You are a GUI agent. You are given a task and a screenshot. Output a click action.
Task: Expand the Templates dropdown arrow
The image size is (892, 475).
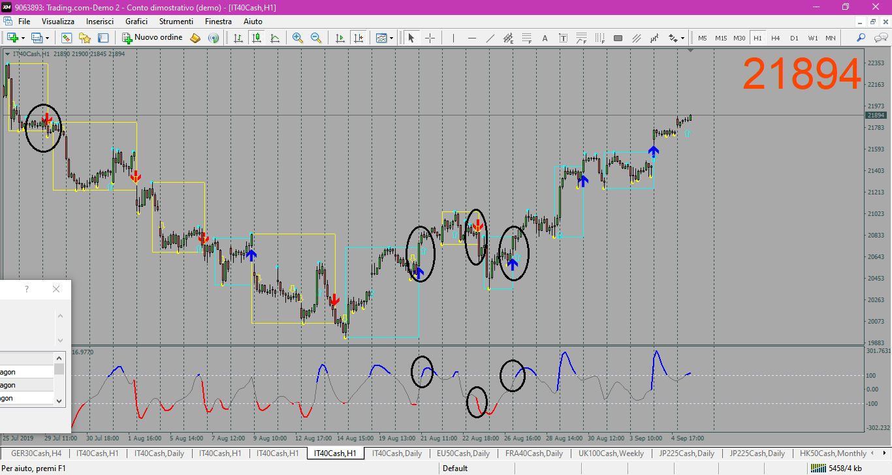point(391,38)
